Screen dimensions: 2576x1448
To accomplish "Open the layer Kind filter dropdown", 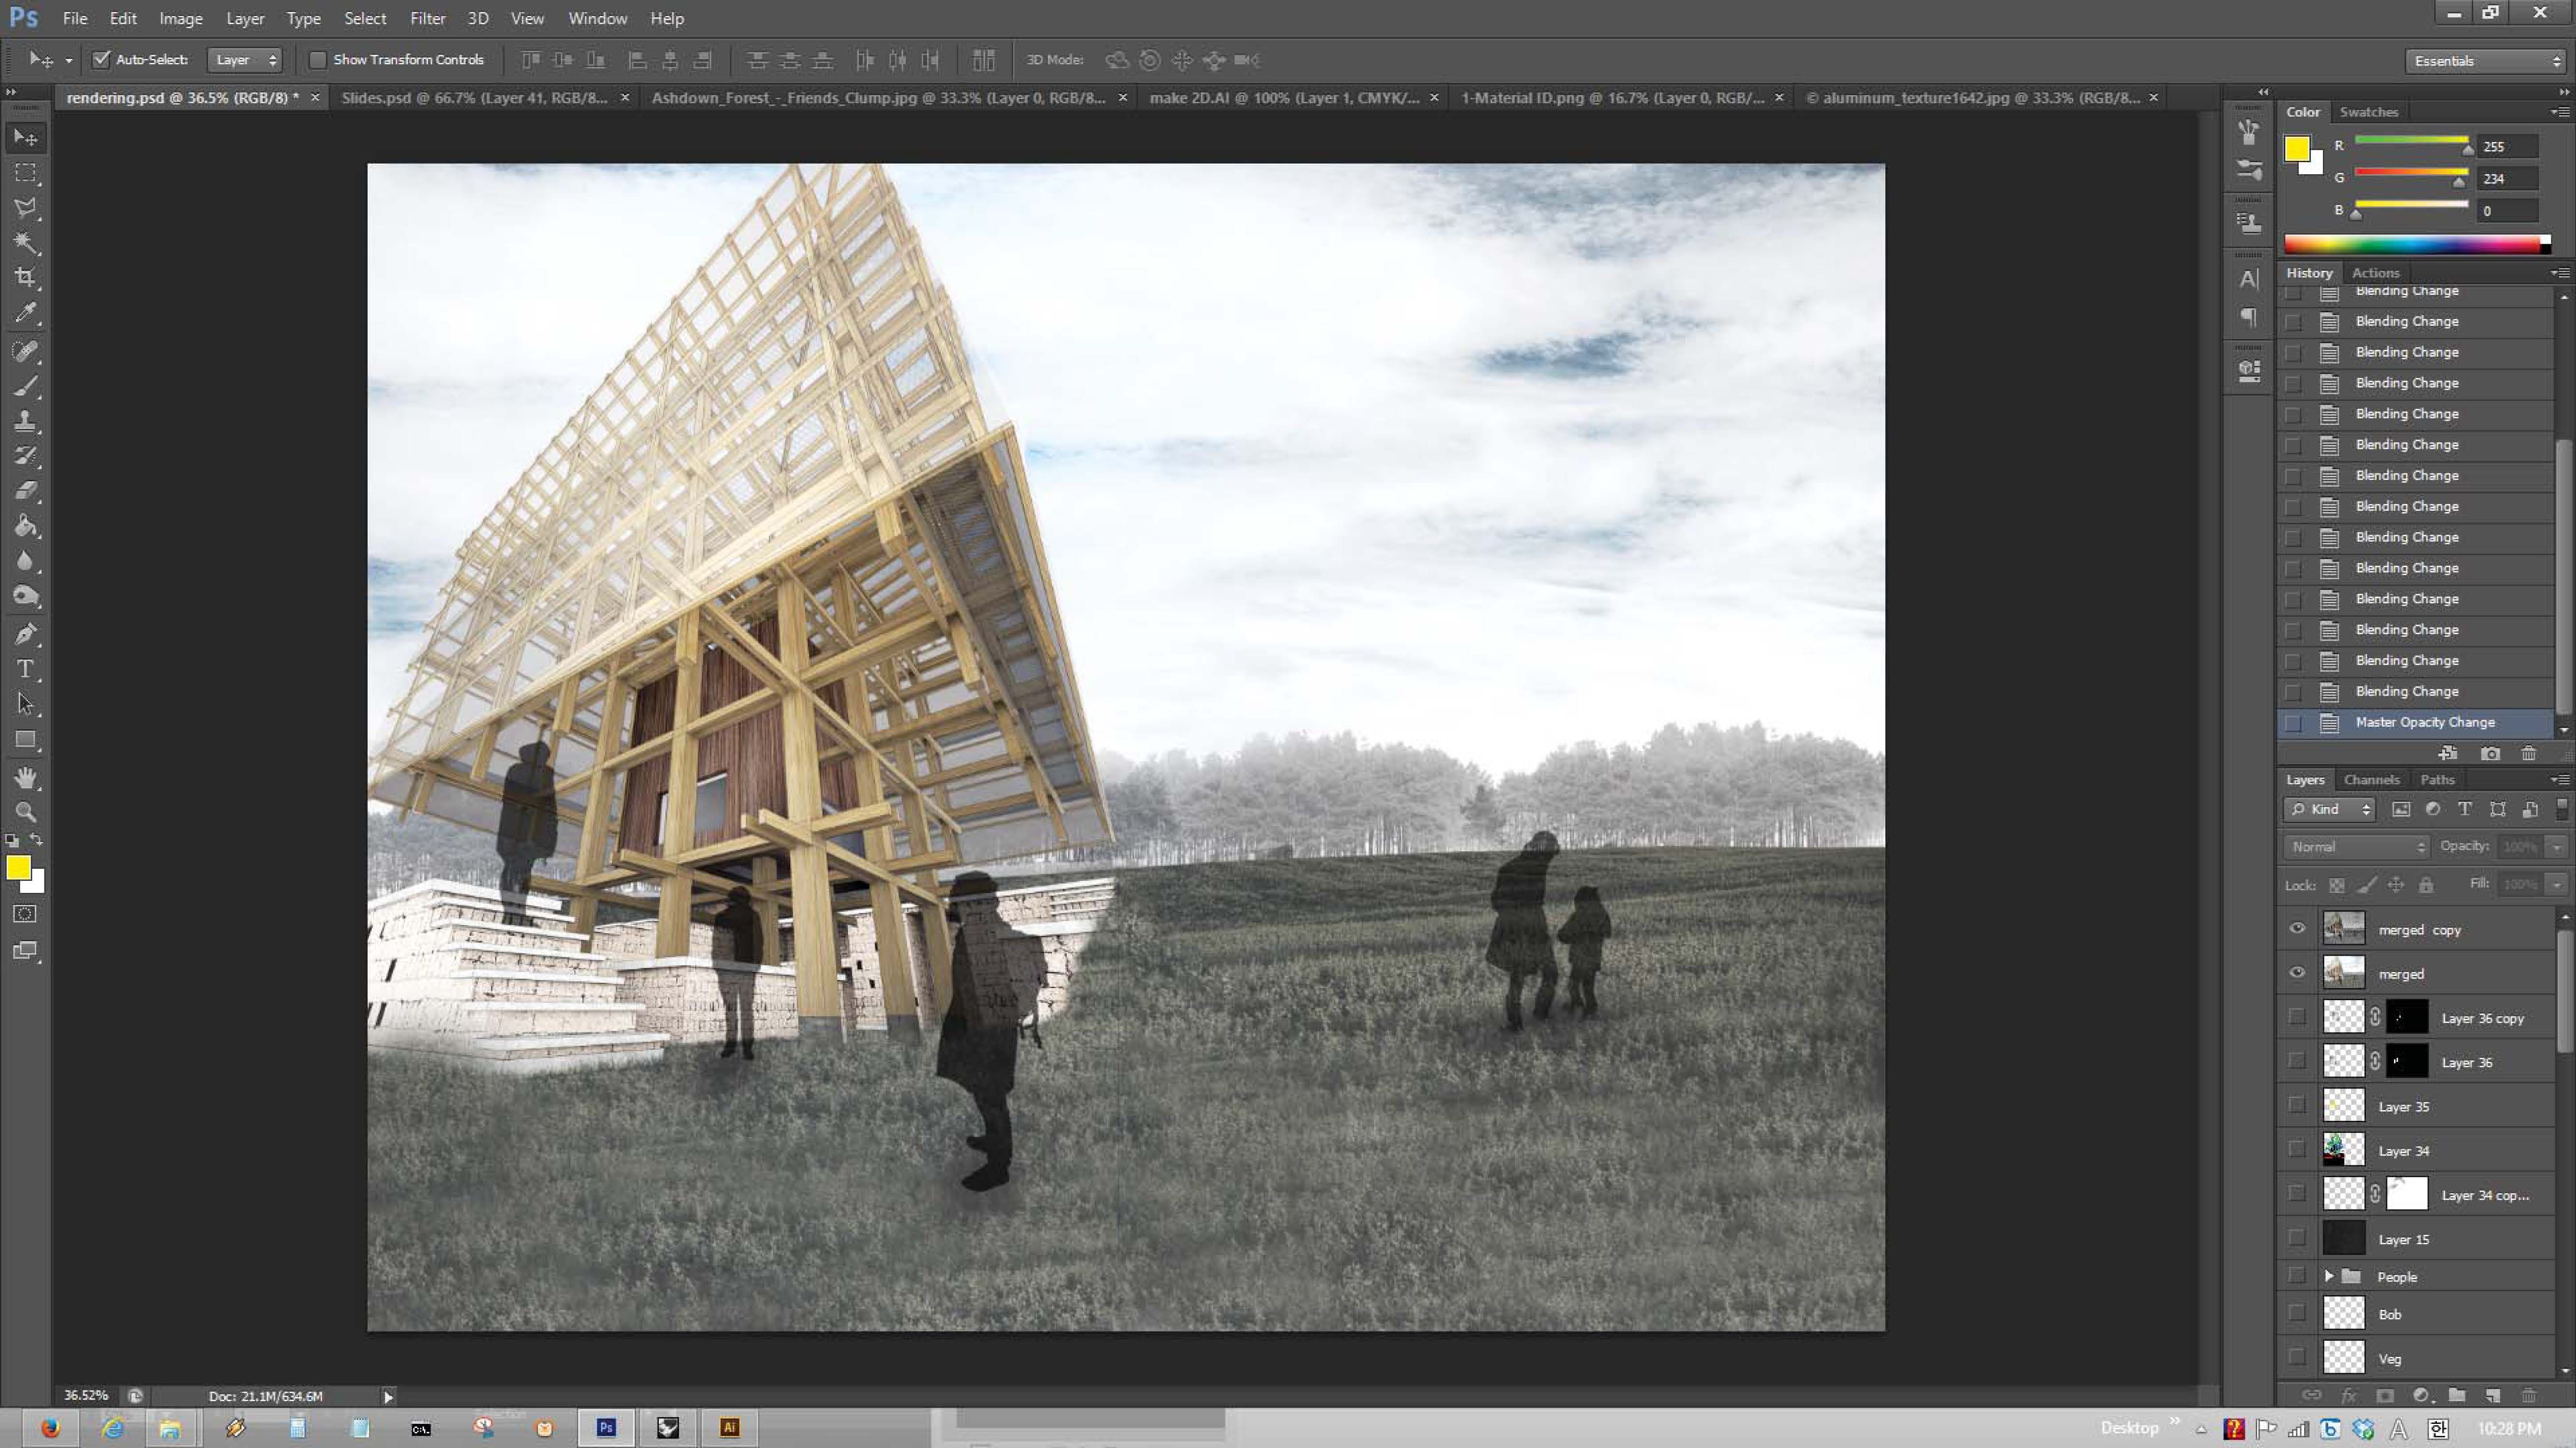I will coord(2330,809).
